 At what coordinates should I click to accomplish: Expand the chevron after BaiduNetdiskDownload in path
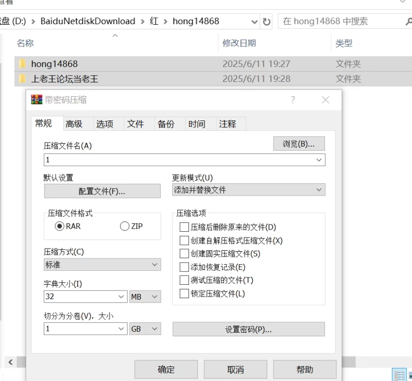(143, 22)
